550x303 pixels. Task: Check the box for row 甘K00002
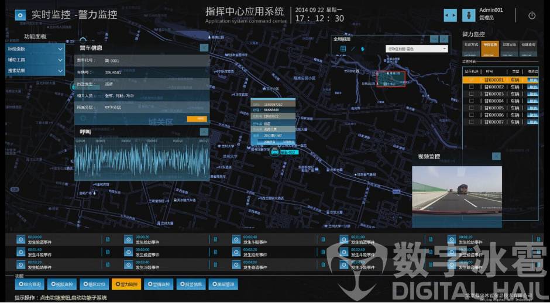(x=471, y=87)
